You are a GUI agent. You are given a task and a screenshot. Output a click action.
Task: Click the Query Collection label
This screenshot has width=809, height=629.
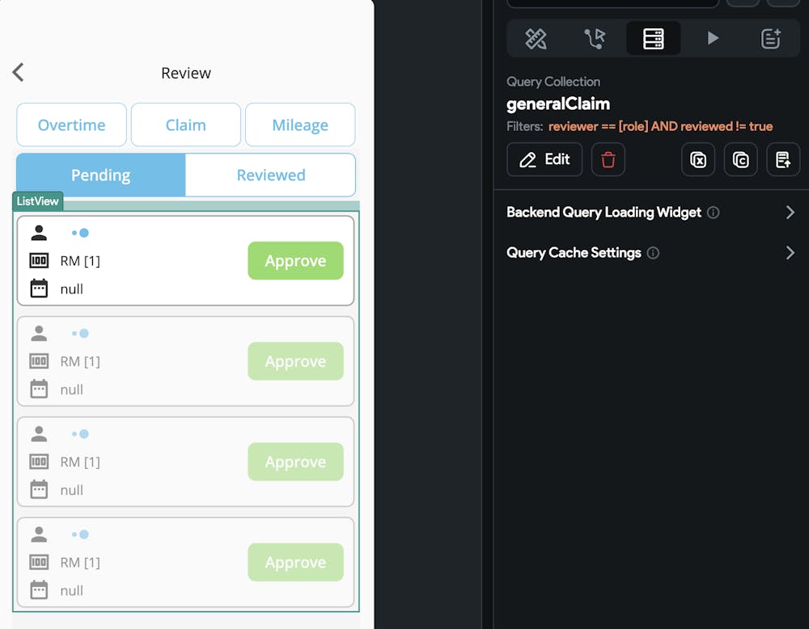point(553,82)
